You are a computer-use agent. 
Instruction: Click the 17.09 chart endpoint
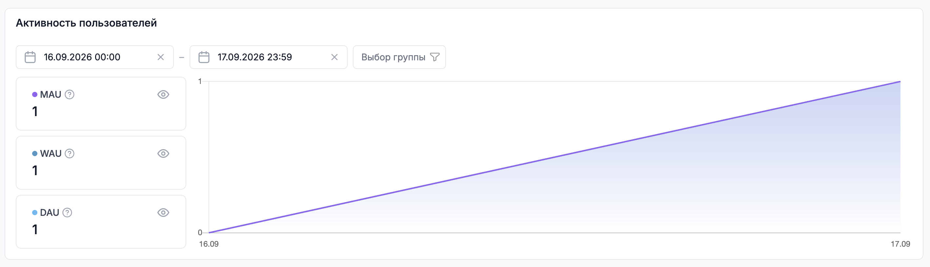tap(900, 82)
